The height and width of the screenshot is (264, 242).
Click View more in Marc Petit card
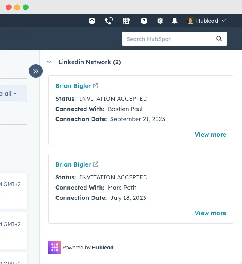(x=210, y=213)
